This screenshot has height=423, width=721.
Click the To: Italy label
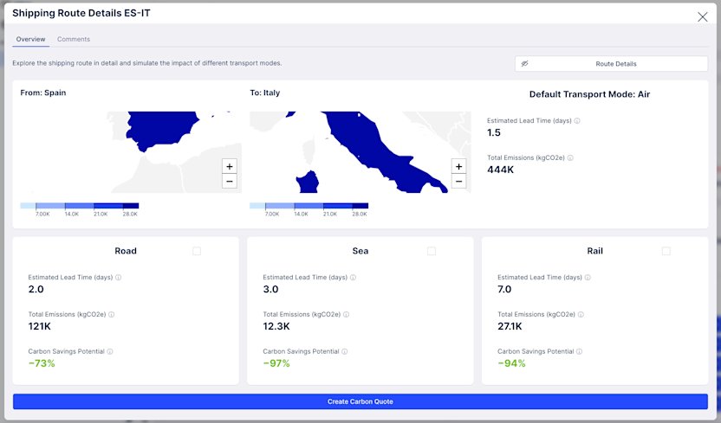[x=265, y=93]
